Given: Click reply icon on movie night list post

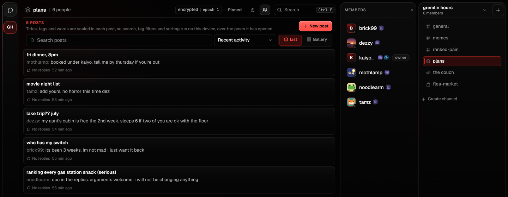Looking at the screenshot, I should point(29,100).
